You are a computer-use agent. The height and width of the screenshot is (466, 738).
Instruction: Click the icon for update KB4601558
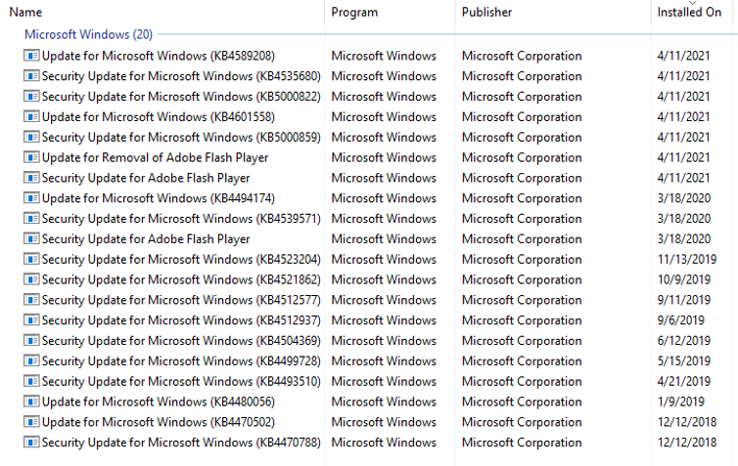click(x=31, y=116)
